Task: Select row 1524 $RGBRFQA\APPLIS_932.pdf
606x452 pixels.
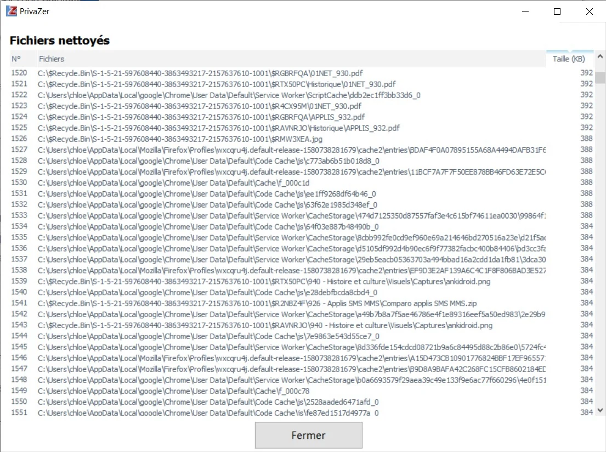Action: pyautogui.click(x=302, y=117)
